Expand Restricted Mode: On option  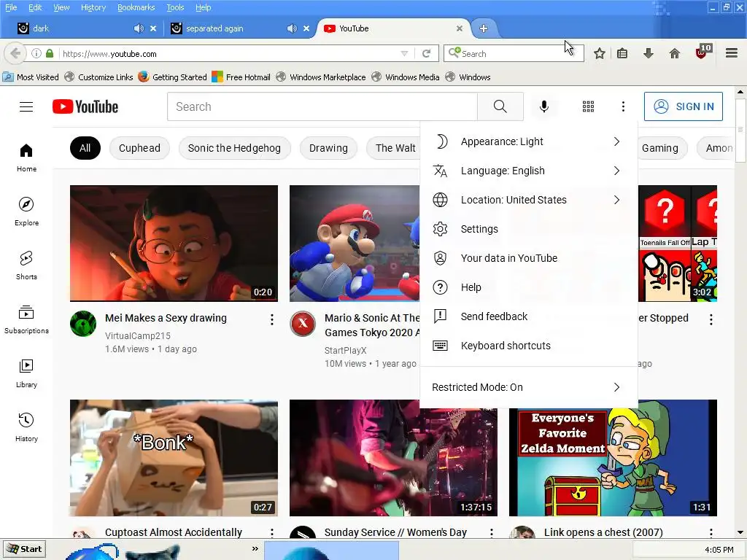click(x=528, y=387)
